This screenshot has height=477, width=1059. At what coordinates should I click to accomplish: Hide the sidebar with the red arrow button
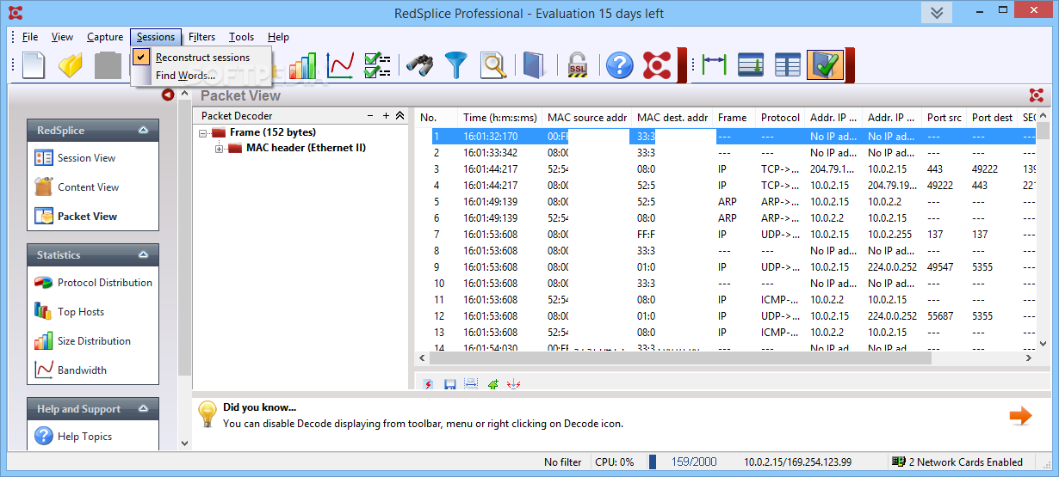tap(168, 95)
